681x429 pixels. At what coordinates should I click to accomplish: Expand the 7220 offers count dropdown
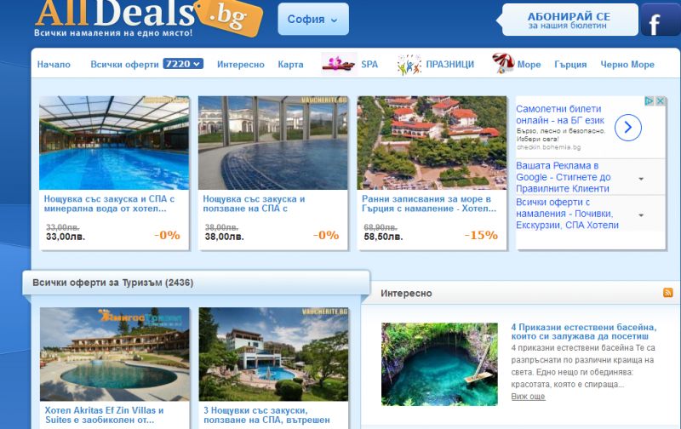pyautogui.click(x=183, y=64)
